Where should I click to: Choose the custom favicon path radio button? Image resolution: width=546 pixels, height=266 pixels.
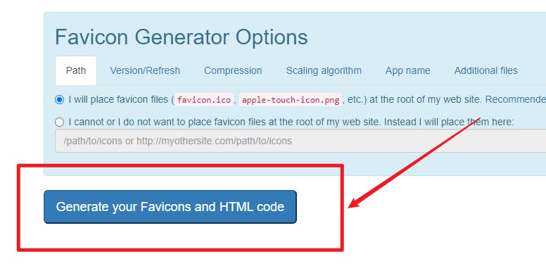click(x=60, y=122)
